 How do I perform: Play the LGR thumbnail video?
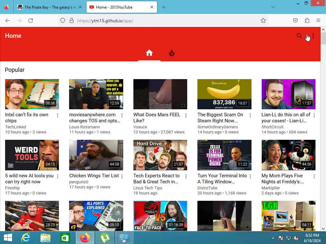(288, 216)
